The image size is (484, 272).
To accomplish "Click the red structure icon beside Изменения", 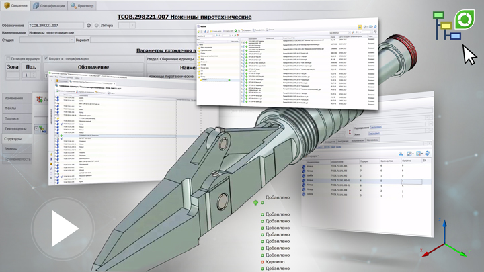I will [x=40, y=99].
